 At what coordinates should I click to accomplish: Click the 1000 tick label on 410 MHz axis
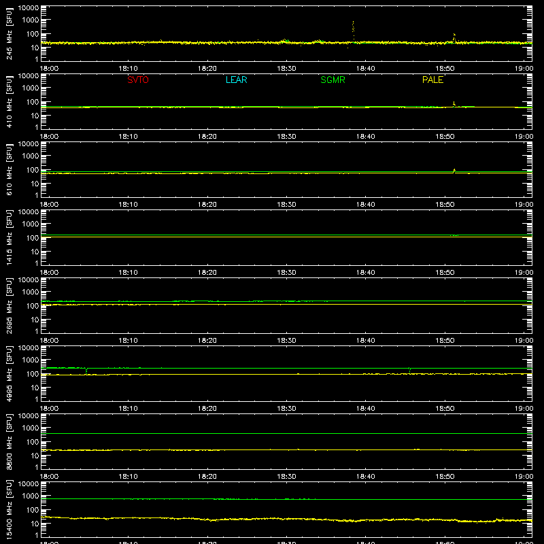pos(31,88)
